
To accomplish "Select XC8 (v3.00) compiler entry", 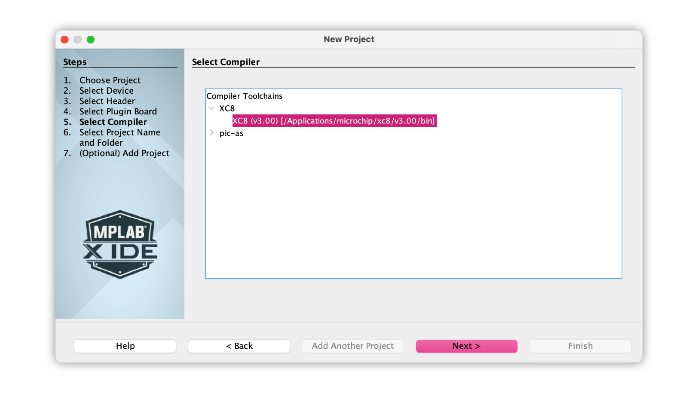I will pos(334,121).
